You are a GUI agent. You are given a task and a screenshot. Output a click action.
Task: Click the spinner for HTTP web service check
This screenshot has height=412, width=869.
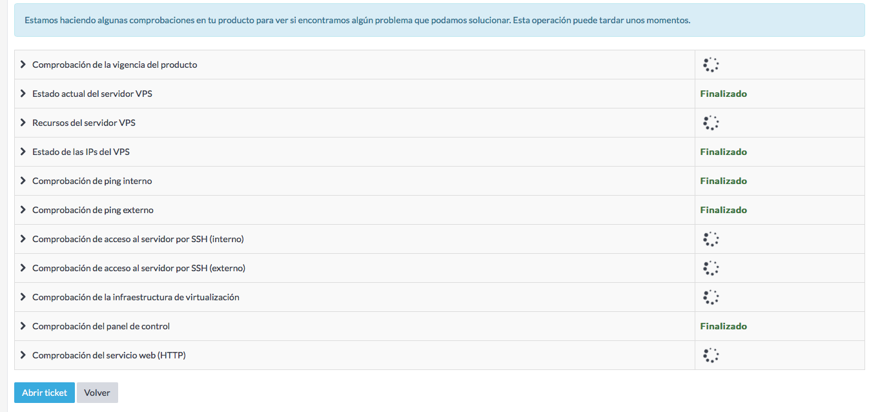pos(710,355)
